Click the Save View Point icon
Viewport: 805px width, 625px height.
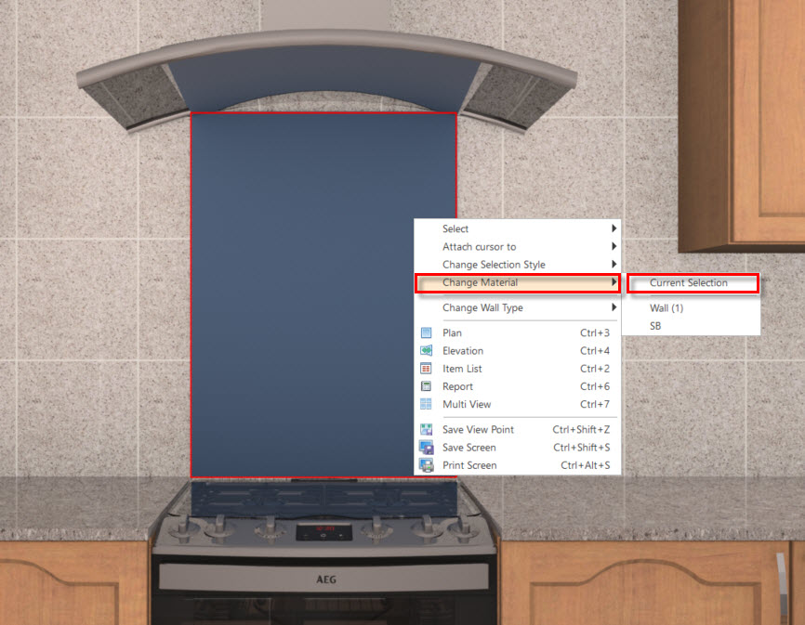click(x=426, y=430)
